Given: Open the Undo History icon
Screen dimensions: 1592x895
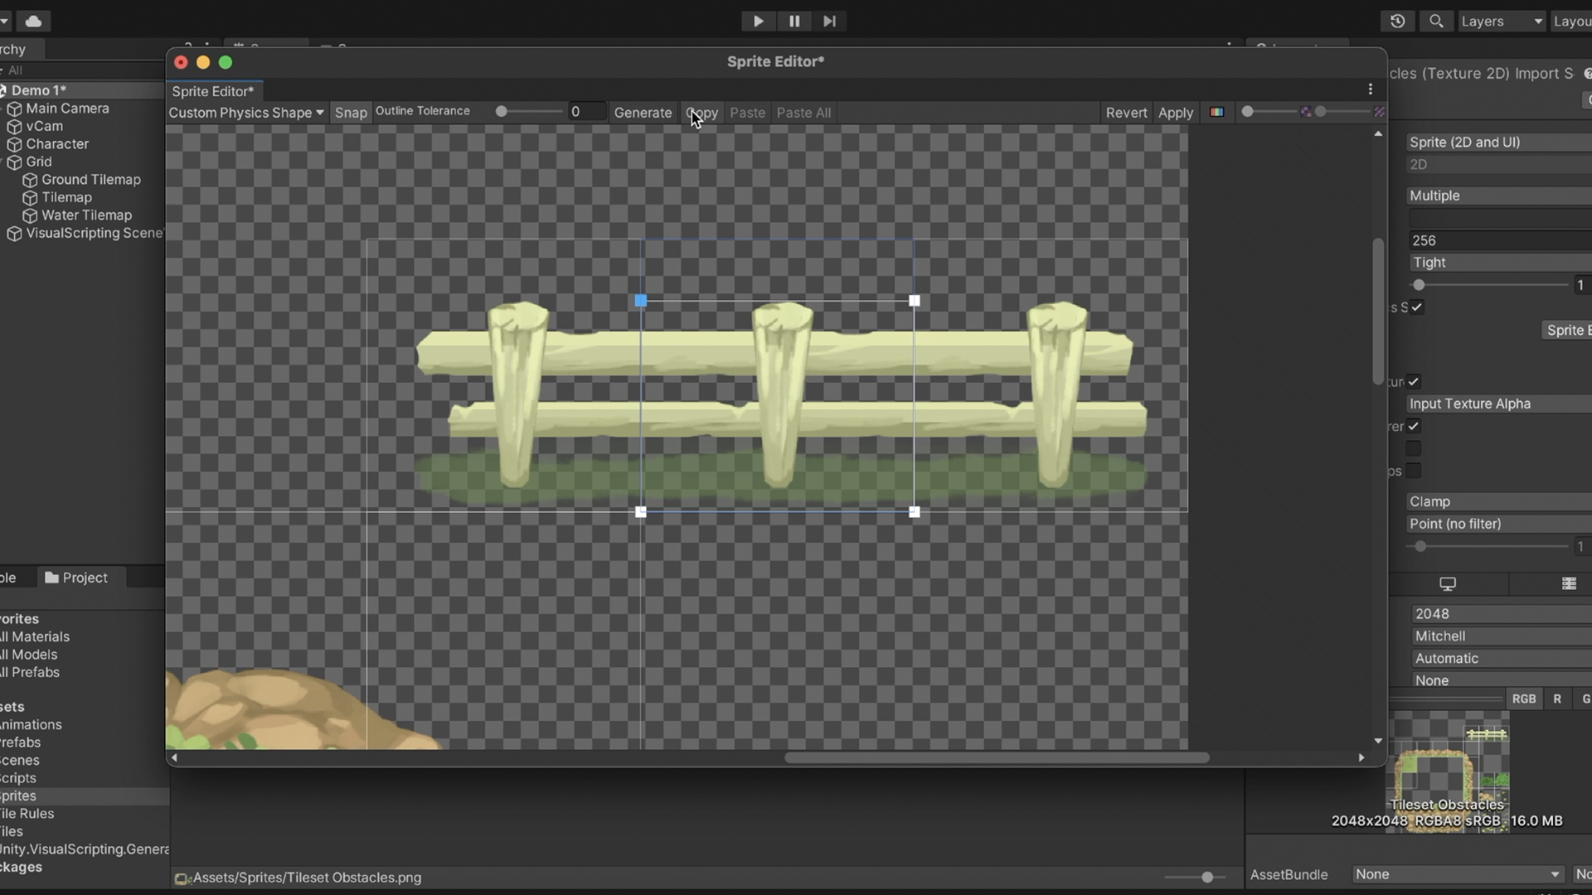Looking at the screenshot, I should (1397, 22).
